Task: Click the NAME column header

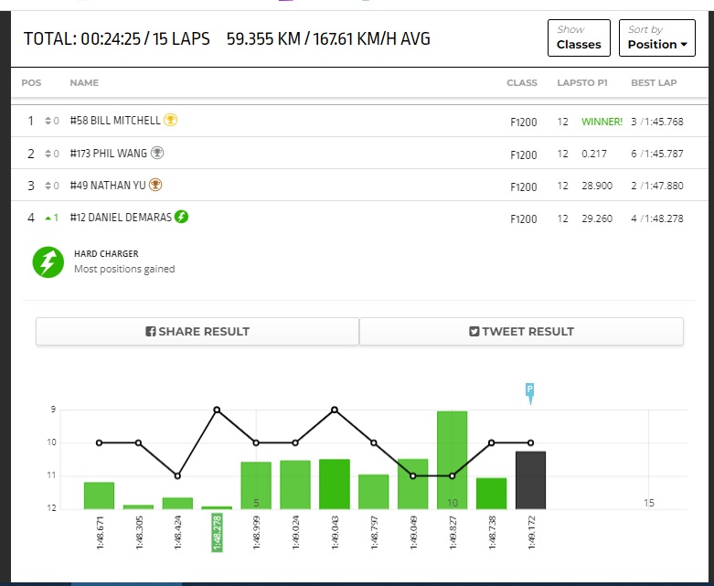Action: pos(84,83)
